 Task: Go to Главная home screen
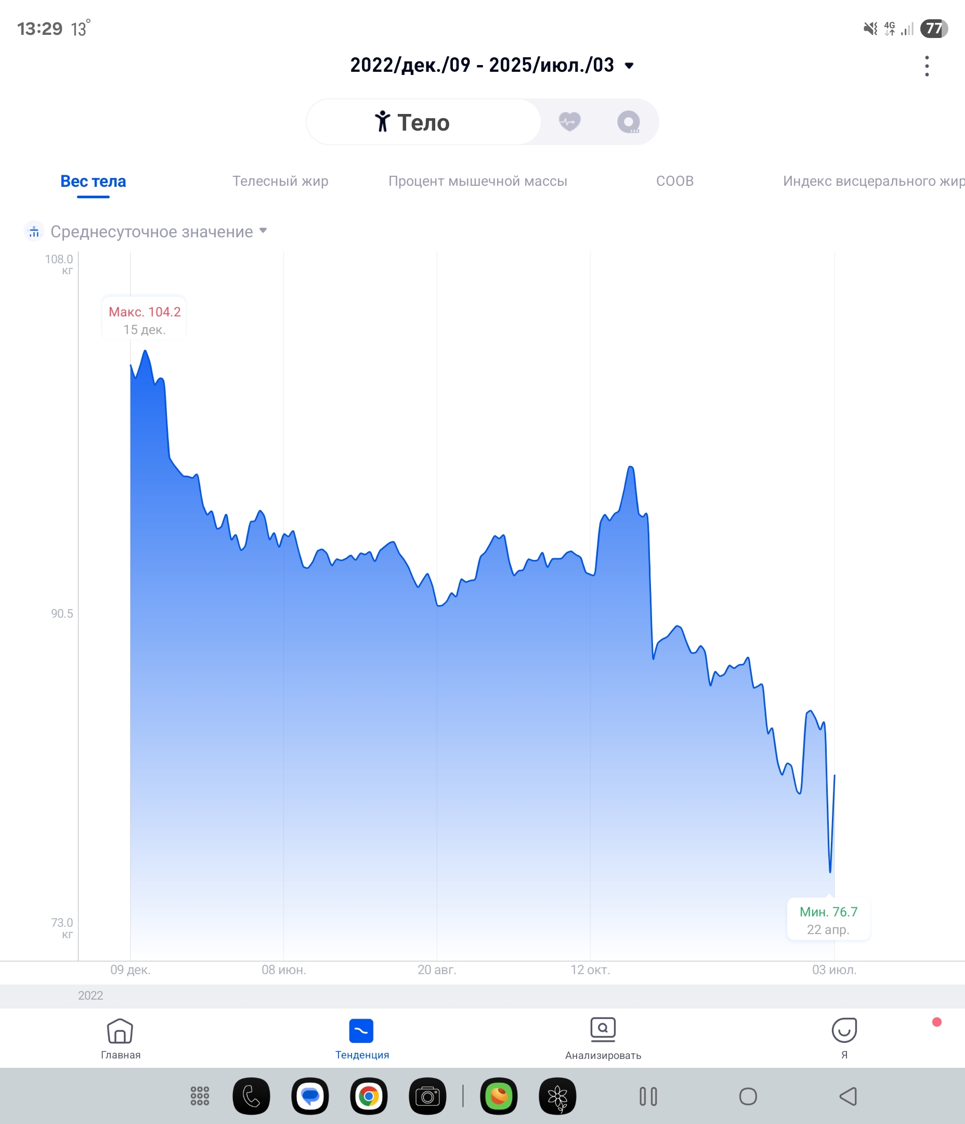pos(120,1038)
